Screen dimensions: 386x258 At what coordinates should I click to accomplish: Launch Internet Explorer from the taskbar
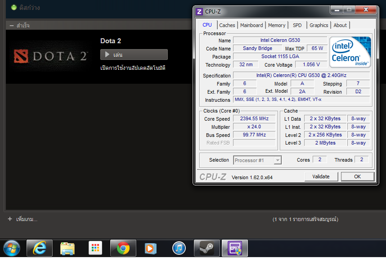tap(40, 248)
